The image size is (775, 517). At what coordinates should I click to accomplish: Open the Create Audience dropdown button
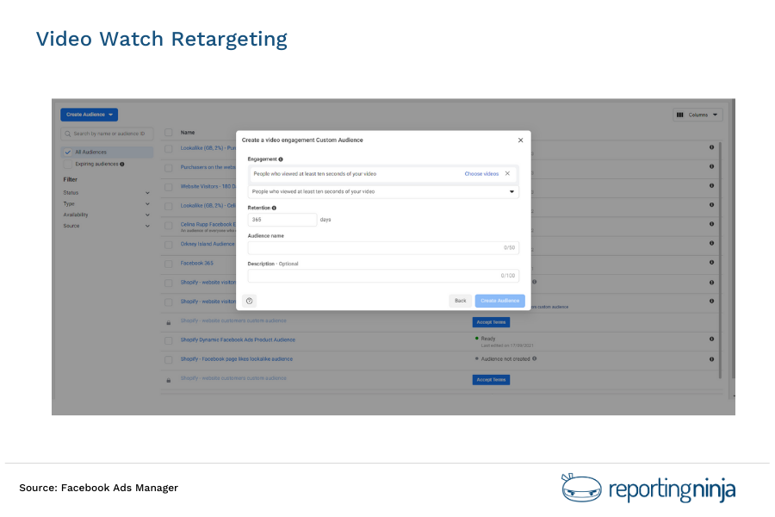89,115
